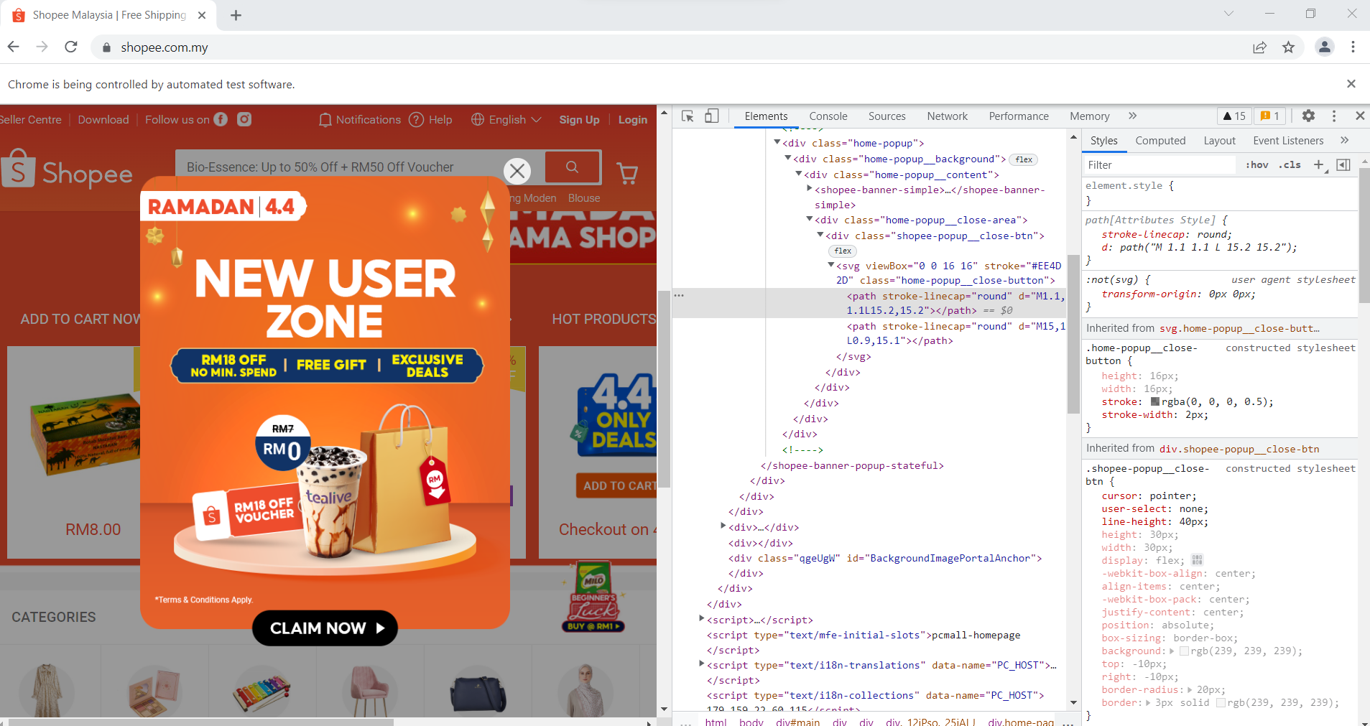Open the shopping cart icon
This screenshot has width=1370, height=726.
tap(627, 172)
